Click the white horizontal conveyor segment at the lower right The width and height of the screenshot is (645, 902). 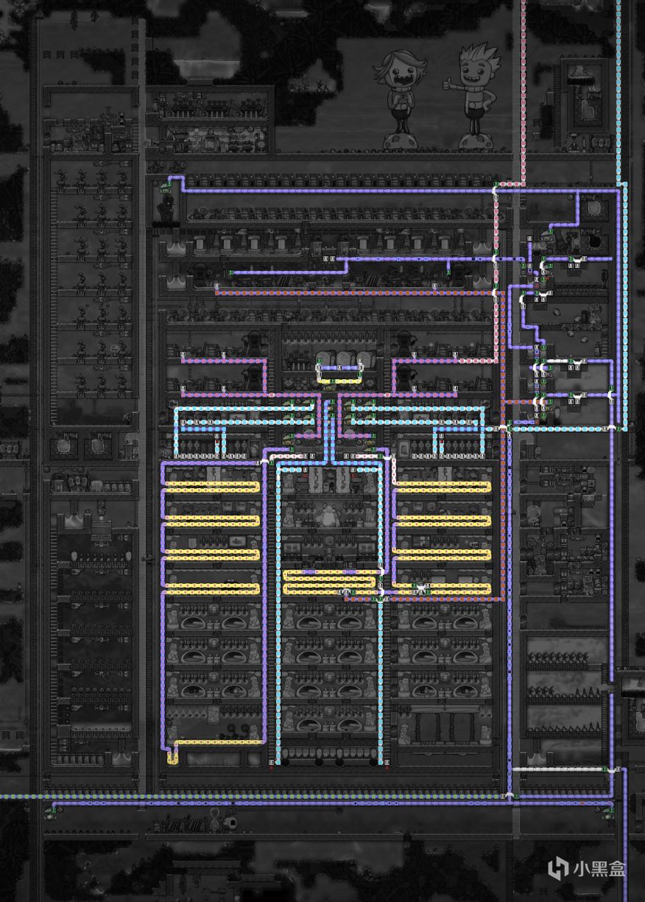point(558,769)
